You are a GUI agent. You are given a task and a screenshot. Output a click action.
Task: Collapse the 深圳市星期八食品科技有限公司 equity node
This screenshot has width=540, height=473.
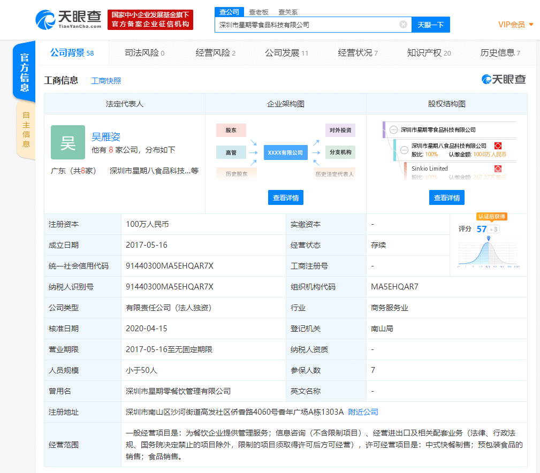[x=404, y=150]
